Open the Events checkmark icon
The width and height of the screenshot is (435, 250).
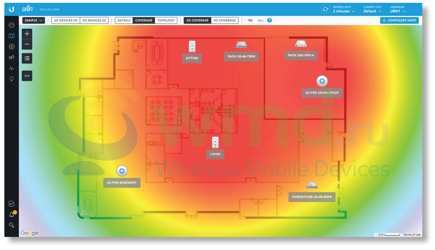(x=11, y=204)
